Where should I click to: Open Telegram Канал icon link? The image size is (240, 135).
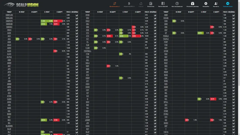pyautogui.click(x=228, y=4)
